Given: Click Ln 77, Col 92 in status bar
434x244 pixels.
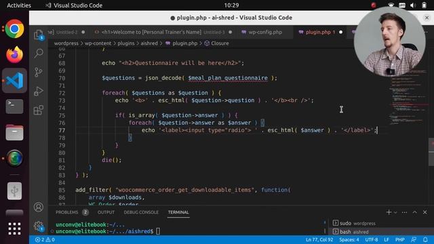Looking at the screenshot, I should [x=319, y=239].
